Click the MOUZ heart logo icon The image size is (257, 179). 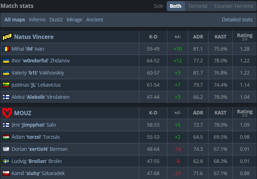pyautogui.click(x=7, y=113)
